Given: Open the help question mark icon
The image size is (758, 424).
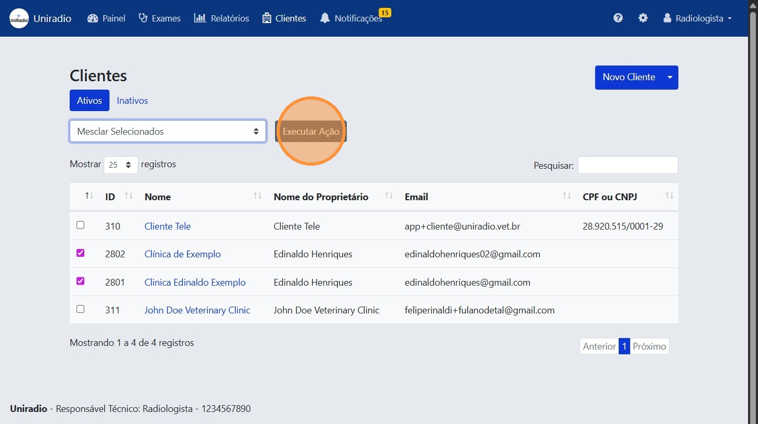Looking at the screenshot, I should [618, 18].
